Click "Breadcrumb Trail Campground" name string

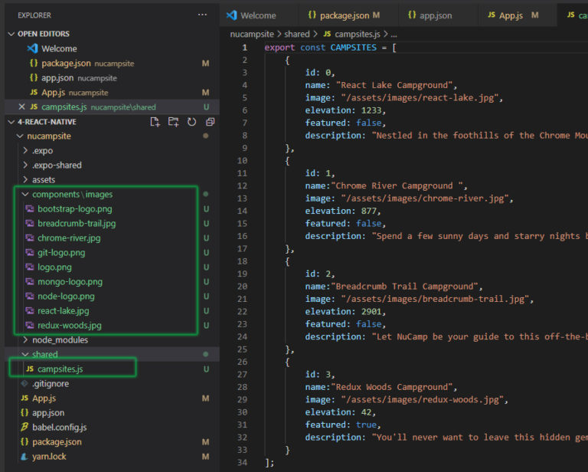point(404,287)
